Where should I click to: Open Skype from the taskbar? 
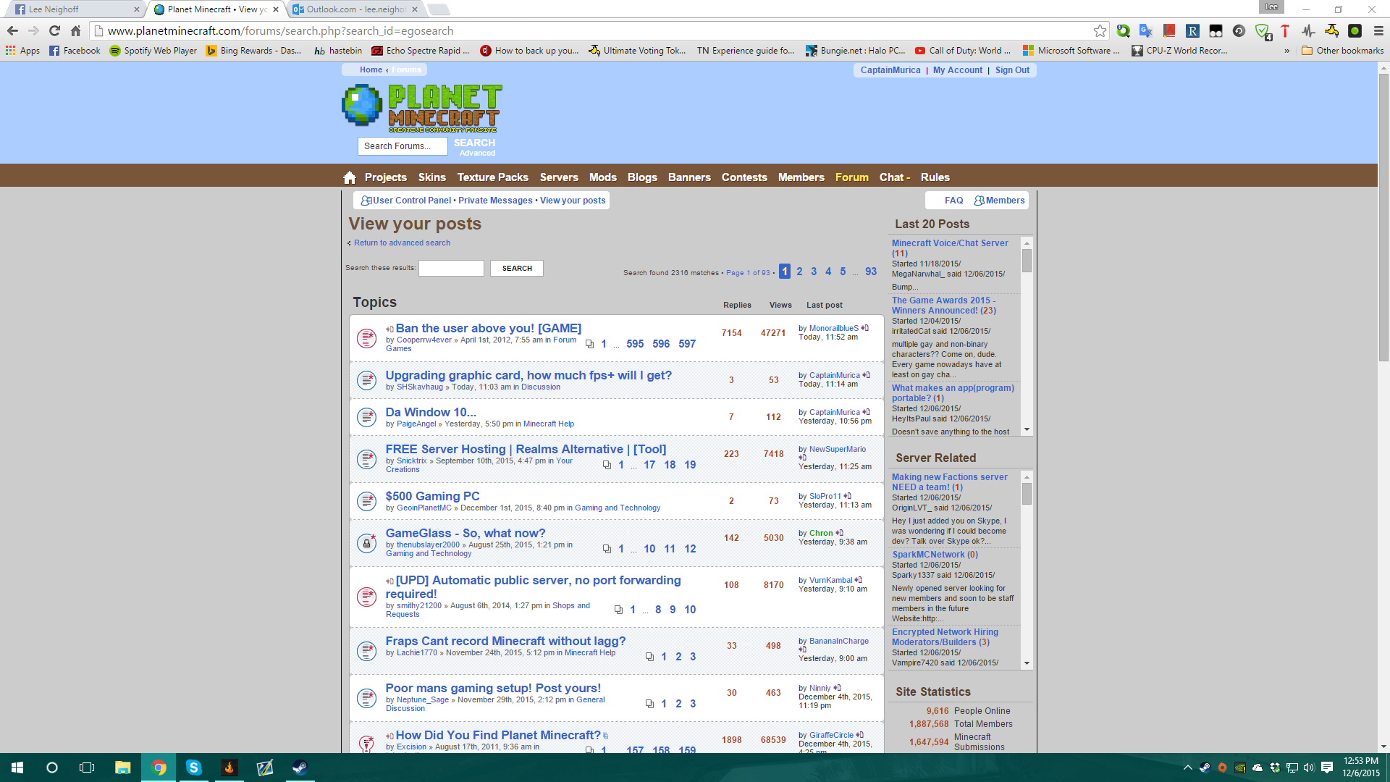194,768
